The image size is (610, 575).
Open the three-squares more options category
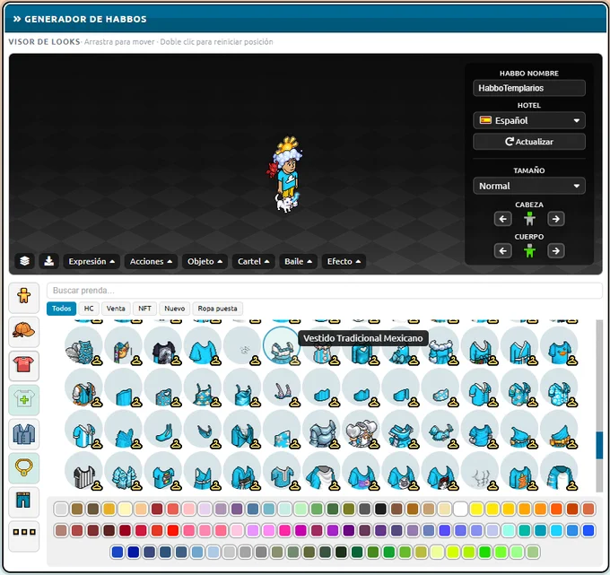[x=23, y=536]
